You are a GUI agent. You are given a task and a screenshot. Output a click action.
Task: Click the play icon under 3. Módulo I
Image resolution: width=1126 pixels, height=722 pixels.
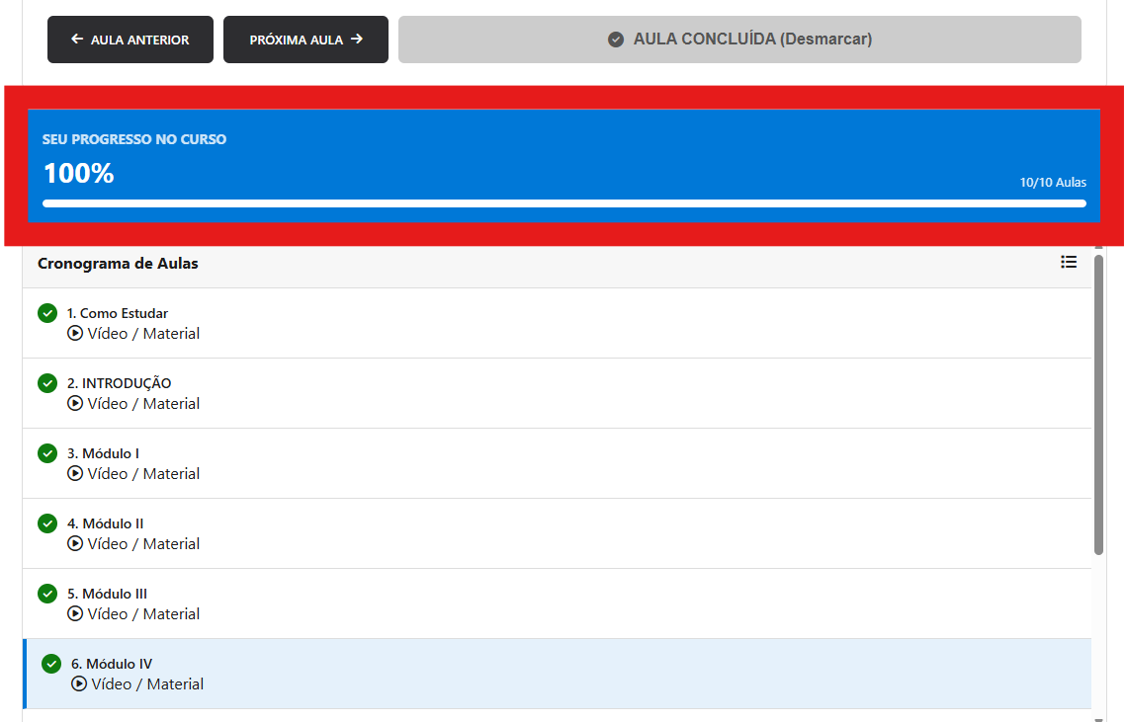[75, 474]
